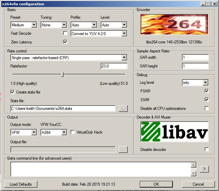Click the Output file path field
The height and width of the screenshot is (191, 219).
coord(63,150)
